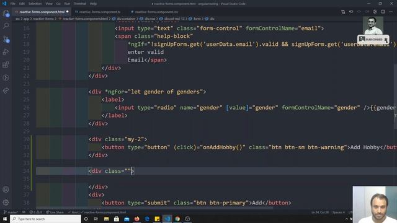Click the Spaces: 4 indentation indicator
This screenshot has height=223, width=397.
click(339, 212)
